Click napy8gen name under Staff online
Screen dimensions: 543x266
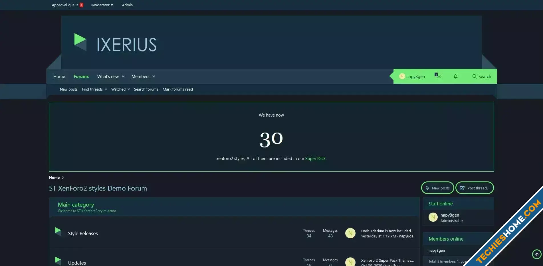coord(450,215)
